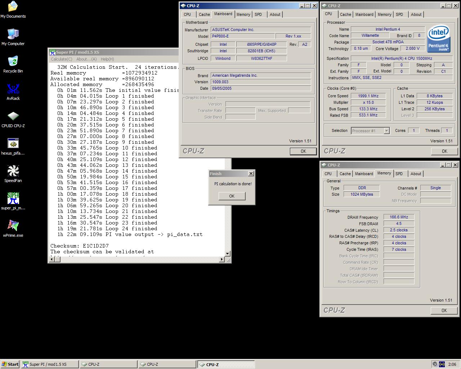Activate the third CPU-Z taskbar button
Viewport: 461px width, 369px height.
click(x=226, y=364)
